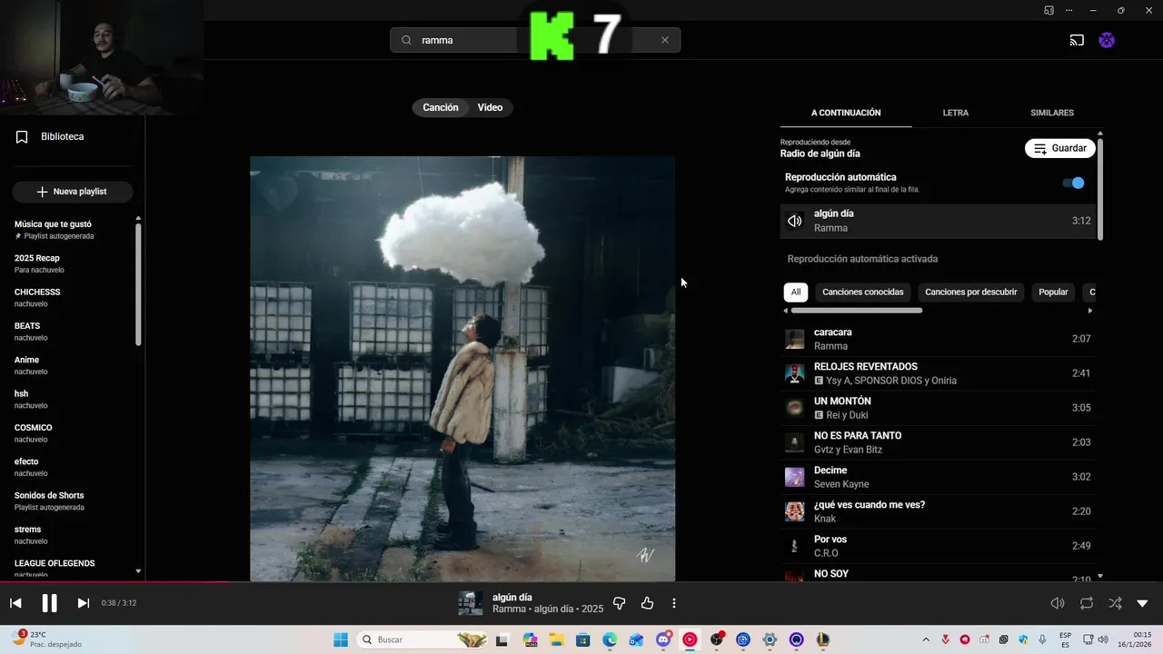The image size is (1163, 654).
Task: Click the cast to device icon
Action: (x=1077, y=40)
